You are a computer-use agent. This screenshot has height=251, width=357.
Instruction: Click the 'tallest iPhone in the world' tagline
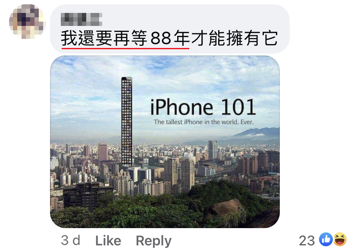pyautogui.click(x=204, y=122)
